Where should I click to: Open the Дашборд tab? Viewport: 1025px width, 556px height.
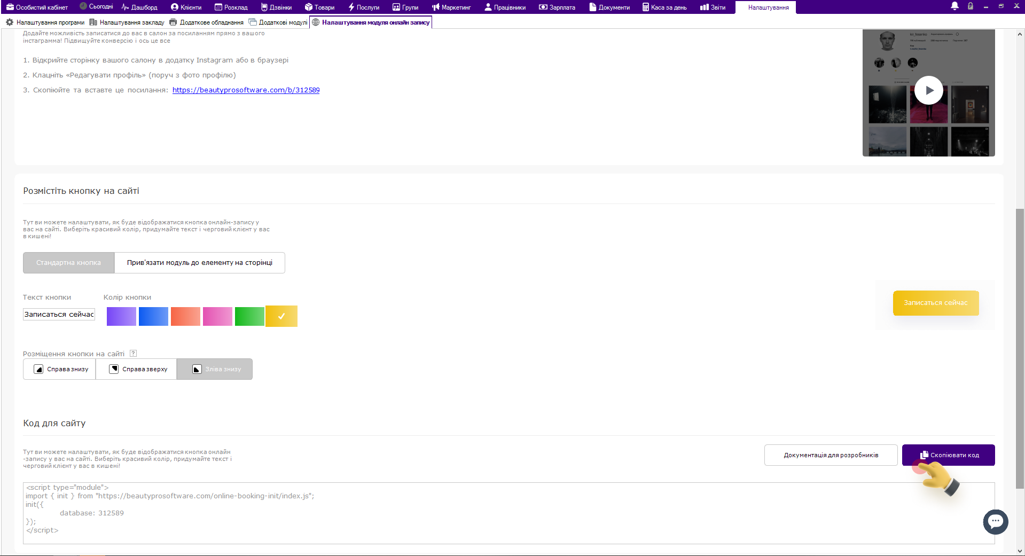click(139, 7)
